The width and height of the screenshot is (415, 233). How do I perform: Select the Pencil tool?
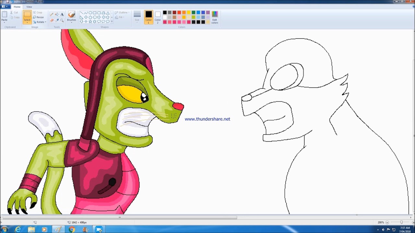pos(52,14)
